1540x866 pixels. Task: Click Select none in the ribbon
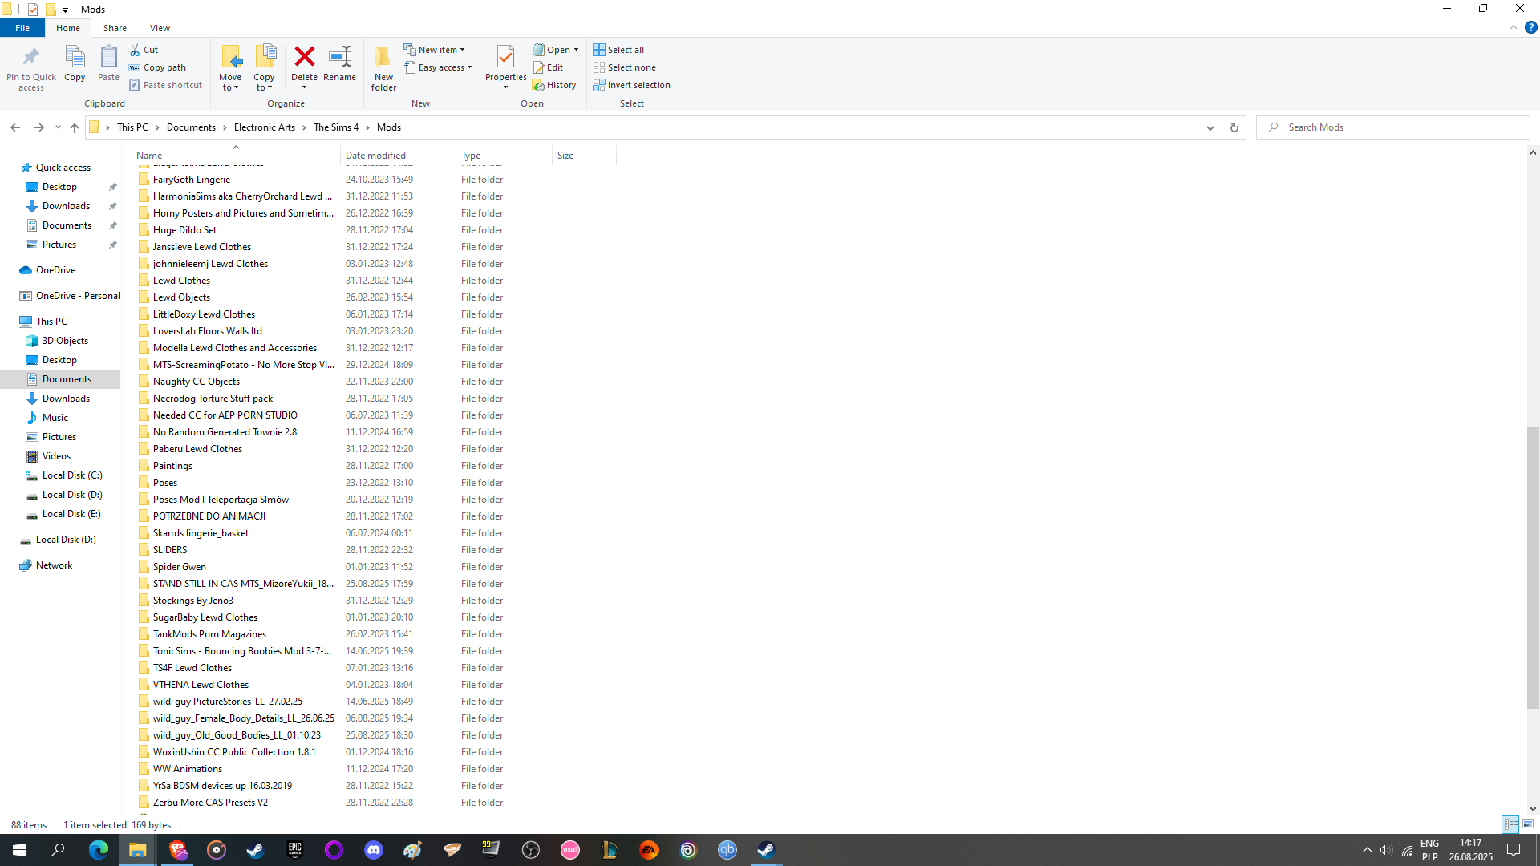tap(625, 67)
